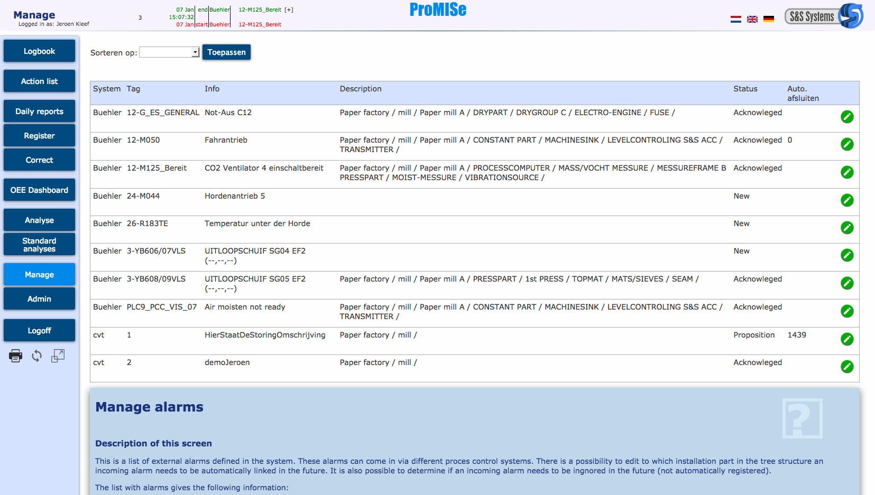
Task: Open the Logbook menu
Action: [x=39, y=51]
